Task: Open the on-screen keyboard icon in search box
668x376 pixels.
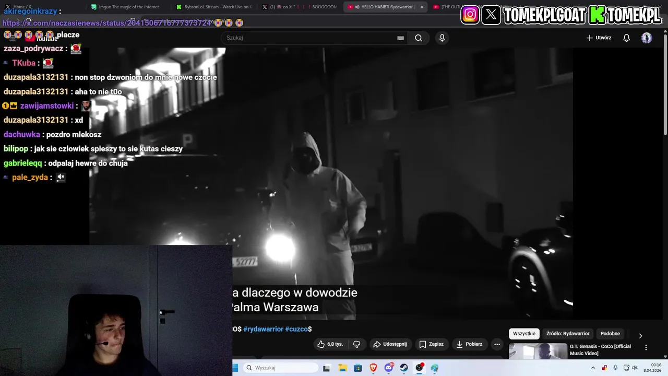Action: (x=400, y=38)
